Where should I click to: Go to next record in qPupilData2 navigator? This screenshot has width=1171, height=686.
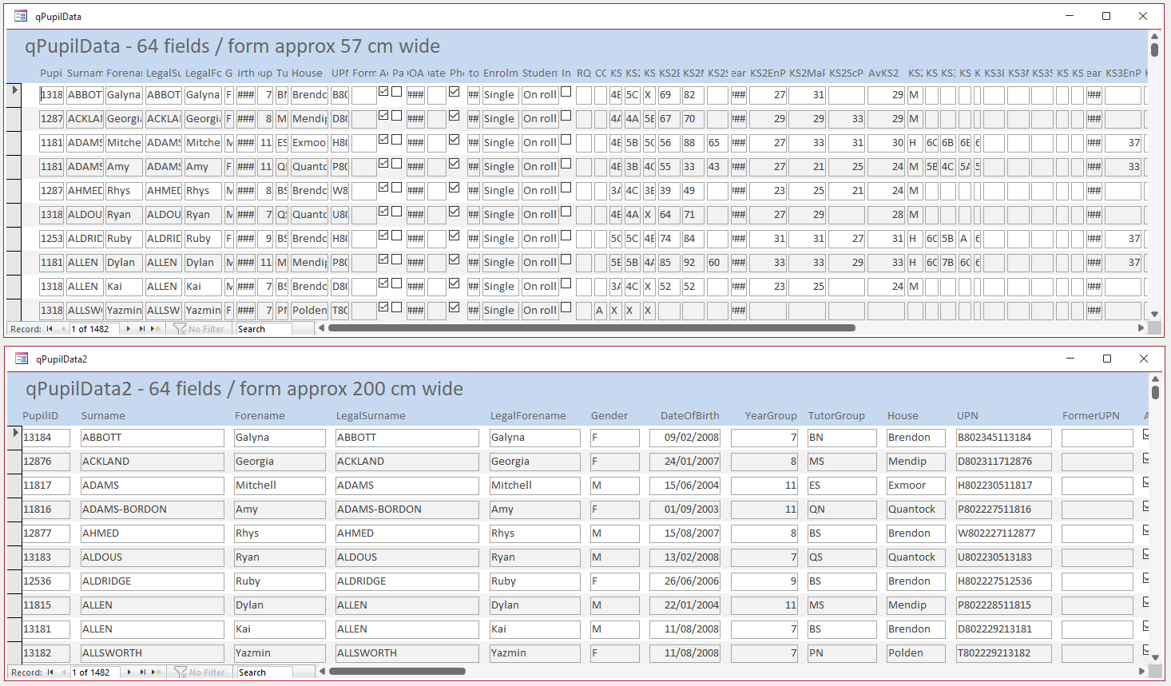pos(129,672)
